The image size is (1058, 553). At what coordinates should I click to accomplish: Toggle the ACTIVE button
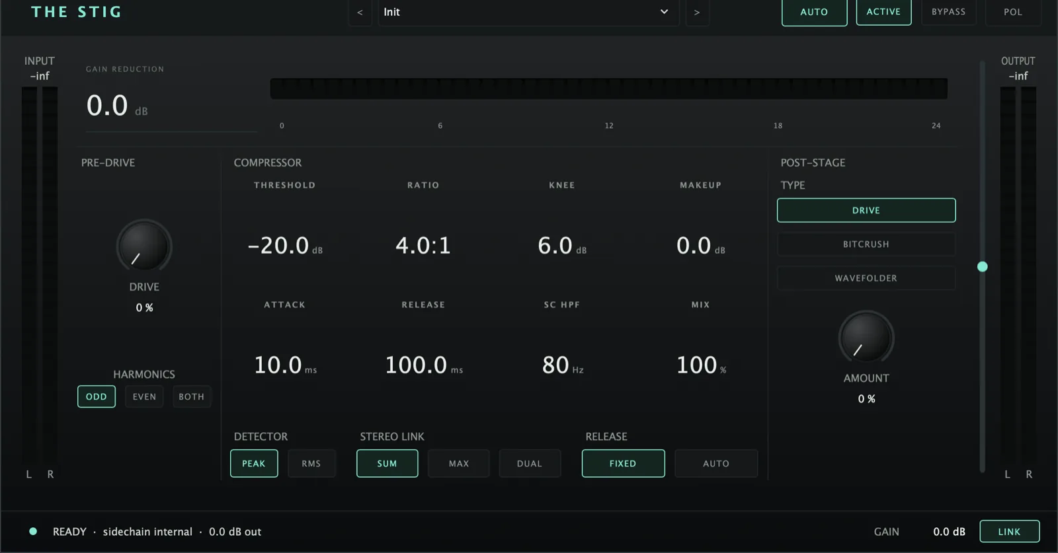pyautogui.click(x=883, y=12)
